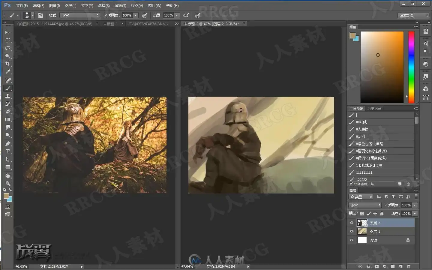
Task: Toggle the 仅限当前工具 checkbox
Action: point(351,184)
